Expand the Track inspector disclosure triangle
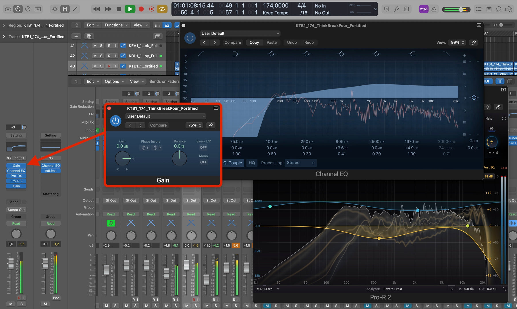 tap(4, 37)
